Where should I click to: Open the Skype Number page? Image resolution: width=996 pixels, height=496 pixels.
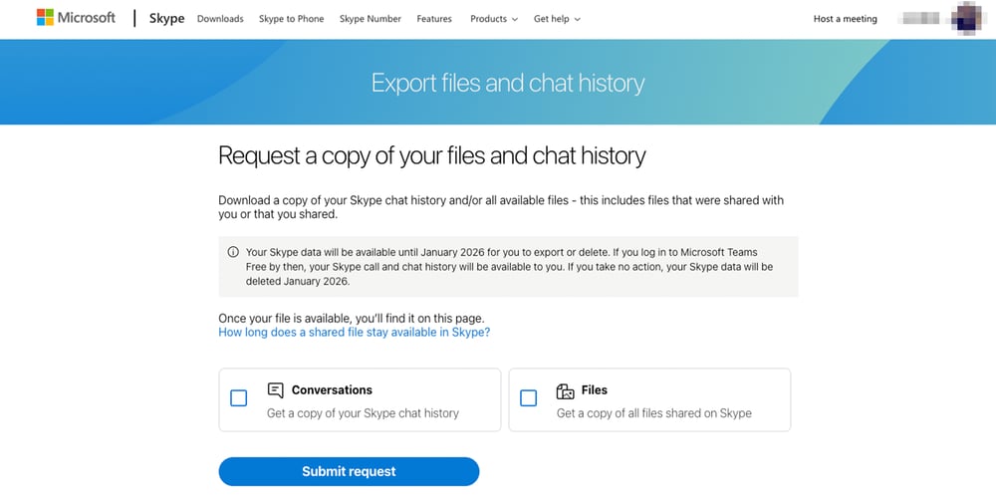(x=371, y=19)
